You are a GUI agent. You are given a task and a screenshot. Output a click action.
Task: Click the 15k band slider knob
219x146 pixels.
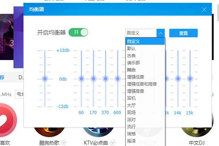pos(190,79)
